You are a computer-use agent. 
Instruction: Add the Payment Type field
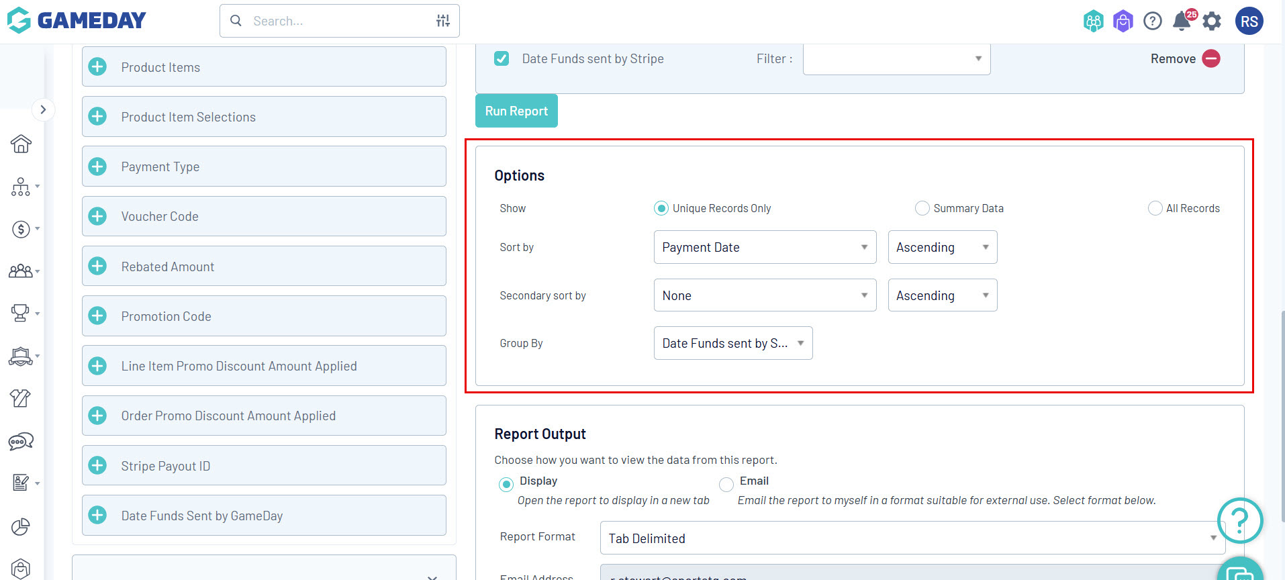(x=98, y=166)
